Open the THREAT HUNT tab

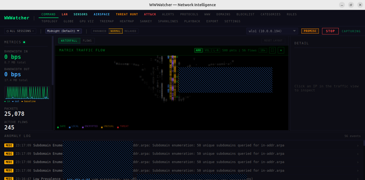pyautogui.click(x=127, y=14)
